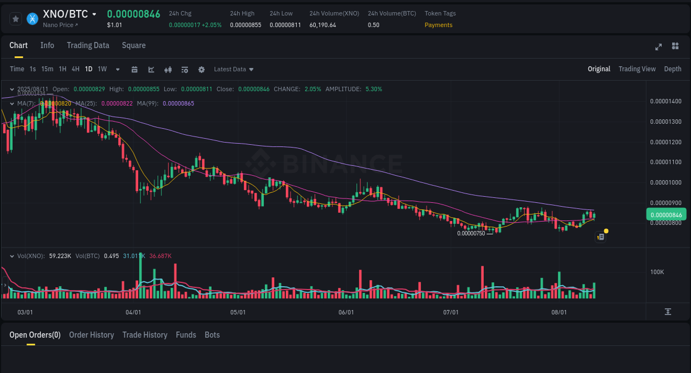Collapse the OHLC data row chevron
Image resolution: width=691 pixels, height=373 pixels.
click(x=12, y=89)
